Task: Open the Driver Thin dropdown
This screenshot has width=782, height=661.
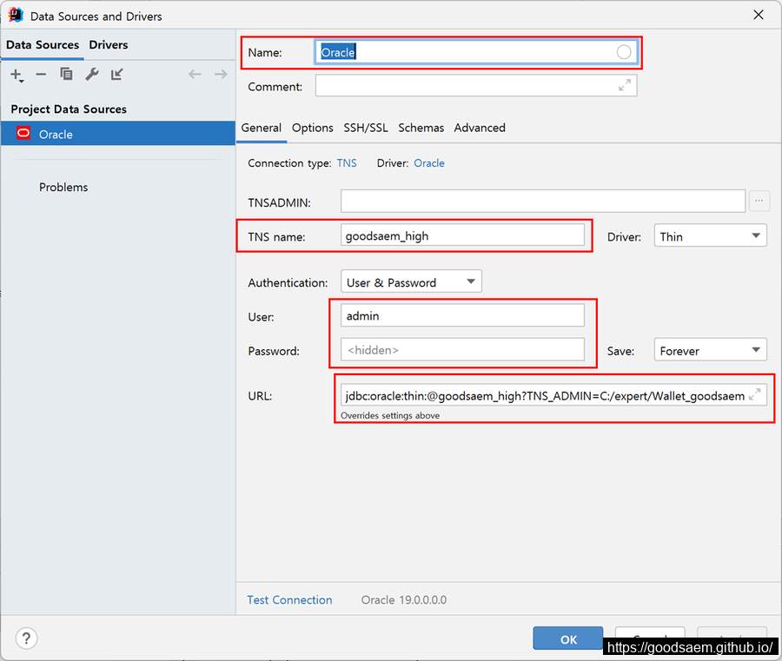Action: [x=710, y=236]
